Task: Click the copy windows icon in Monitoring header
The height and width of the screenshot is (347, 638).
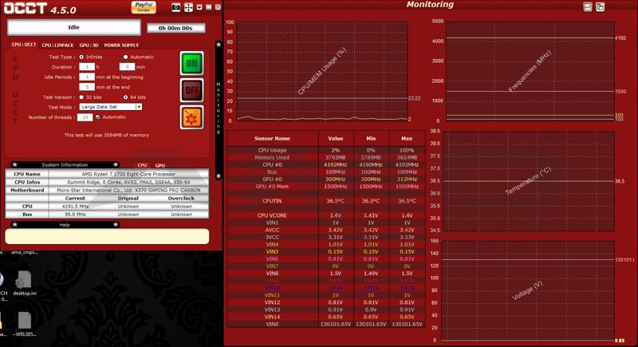Action: pyautogui.click(x=601, y=7)
